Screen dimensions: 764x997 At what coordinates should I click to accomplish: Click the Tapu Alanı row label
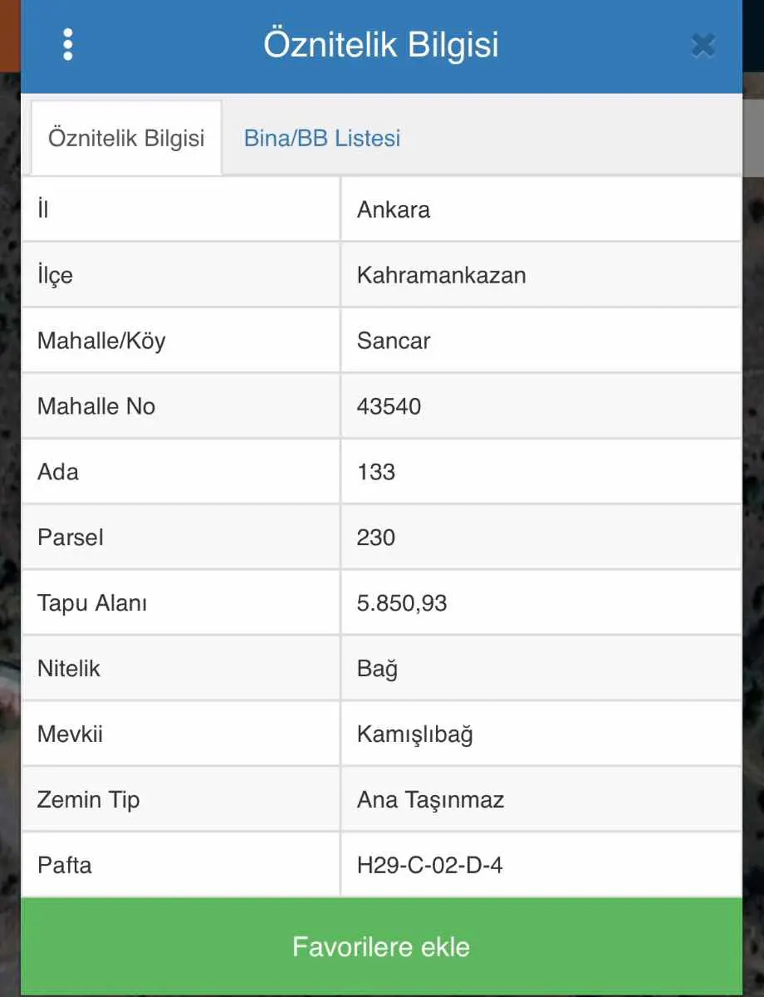point(92,603)
